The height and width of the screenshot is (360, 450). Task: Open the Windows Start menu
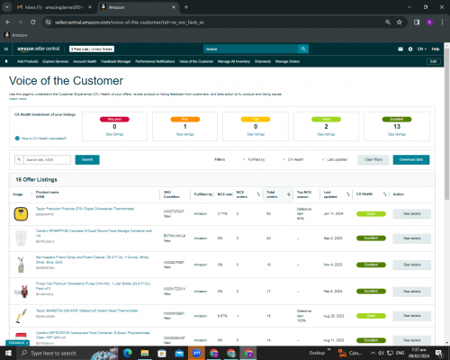(8, 353)
